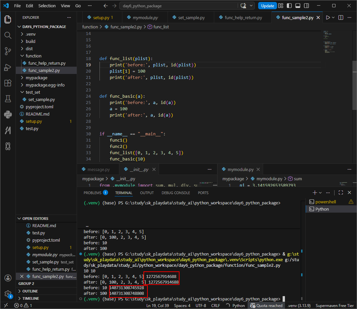Open remote window indicator in status bar
Screen dimensions: 357x309
click(6, 305)
